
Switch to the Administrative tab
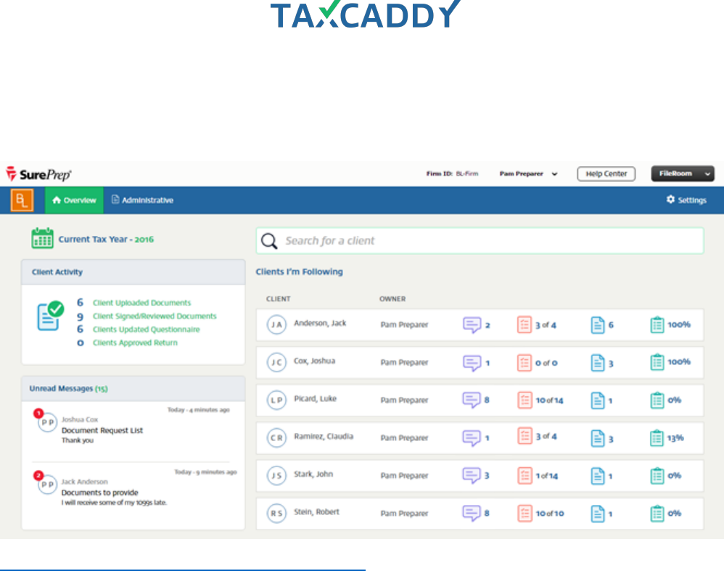pyautogui.click(x=143, y=200)
